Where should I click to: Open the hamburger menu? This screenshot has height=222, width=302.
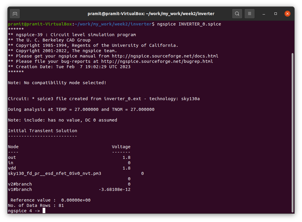coord(249,14)
